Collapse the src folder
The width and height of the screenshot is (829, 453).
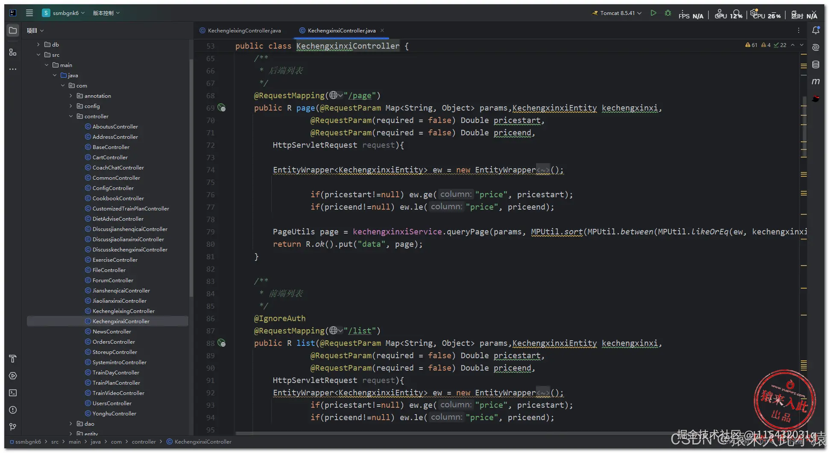[x=38, y=55]
